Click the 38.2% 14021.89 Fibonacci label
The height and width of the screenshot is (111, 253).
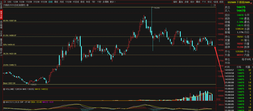[x=10, y=54]
